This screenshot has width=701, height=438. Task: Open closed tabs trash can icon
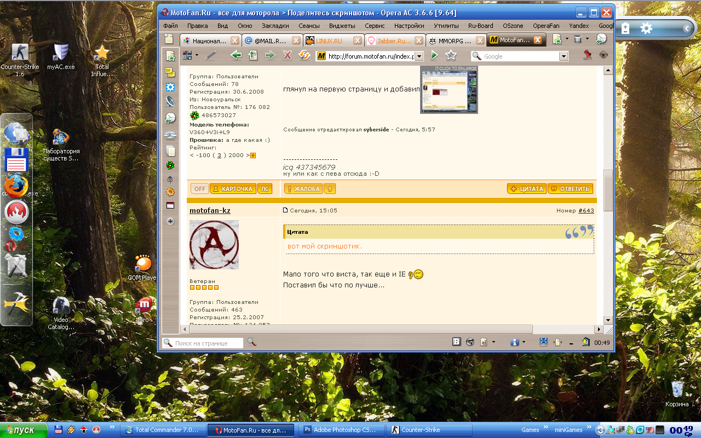577,39
